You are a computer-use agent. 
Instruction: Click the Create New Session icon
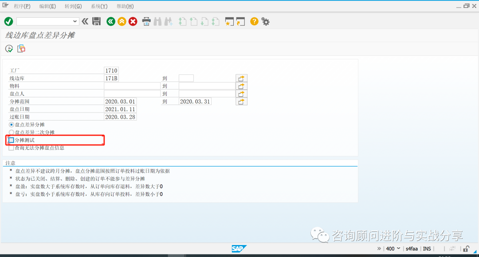pyautogui.click(x=229, y=22)
